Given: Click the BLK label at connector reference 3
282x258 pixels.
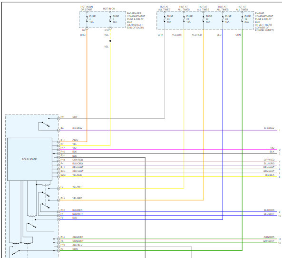Looking at the screenshot, I should (272, 152).
